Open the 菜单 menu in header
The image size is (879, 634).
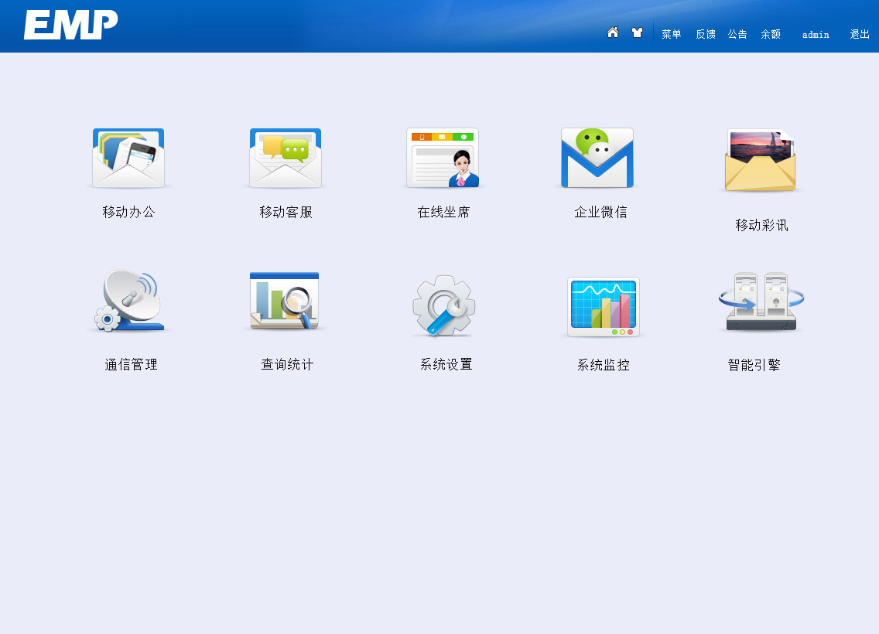click(x=671, y=34)
